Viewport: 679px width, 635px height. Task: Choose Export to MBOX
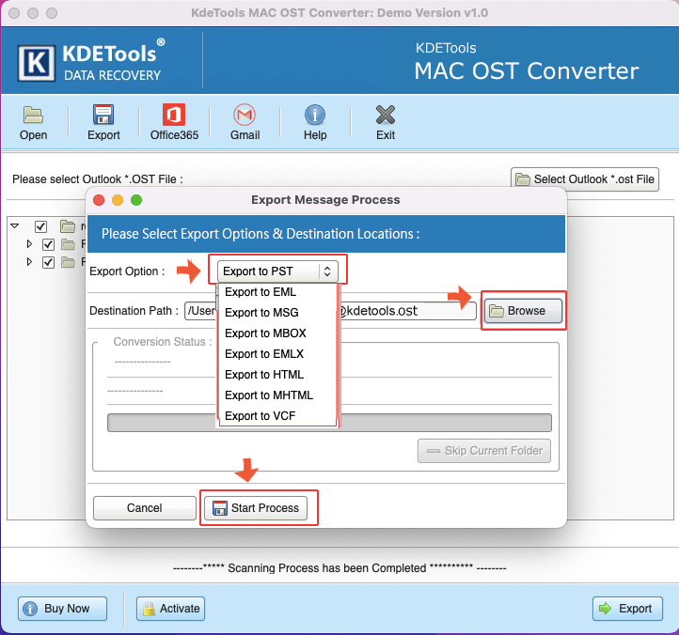(265, 333)
